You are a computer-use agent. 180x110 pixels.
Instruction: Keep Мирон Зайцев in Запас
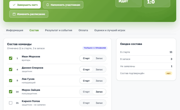[99, 92]
